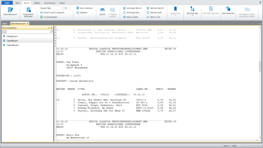263x148 pixels.
Task: Pin the Berichtsdateien panel
Action: [x=51, y=28]
